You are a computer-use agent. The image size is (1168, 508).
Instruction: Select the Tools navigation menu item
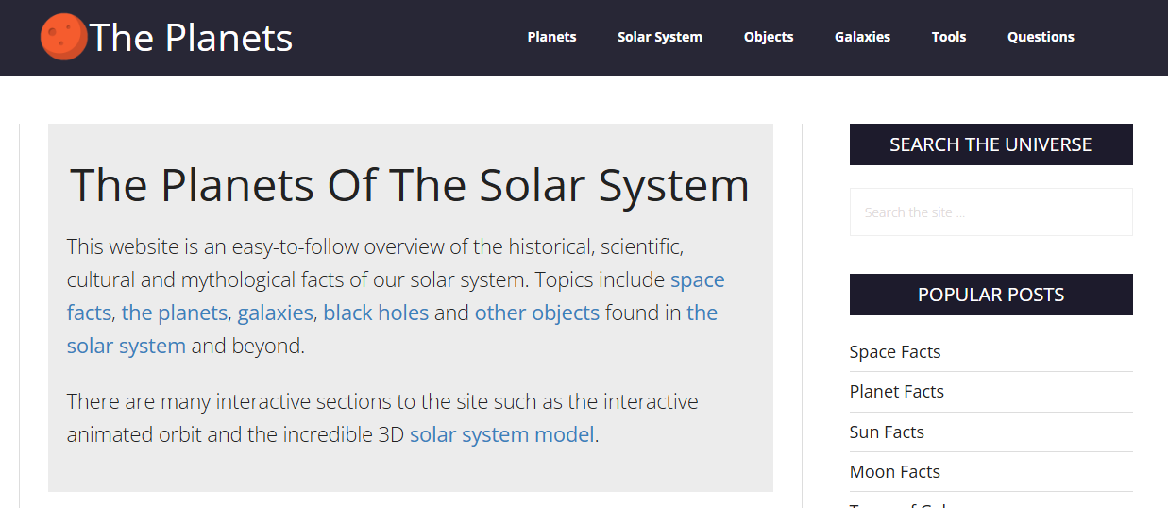pyautogui.click(x=948, y=37)
